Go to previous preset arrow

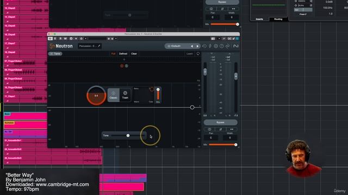point(192,46)
